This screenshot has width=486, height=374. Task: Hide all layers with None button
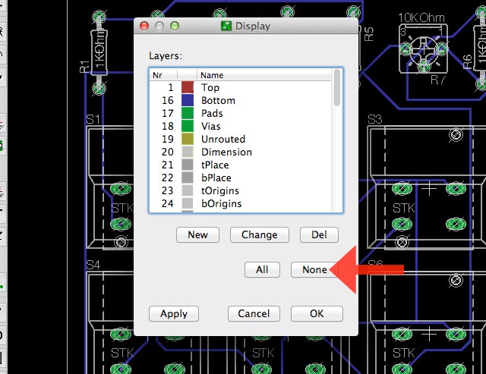pyautogui.click(x=314, y=269)
